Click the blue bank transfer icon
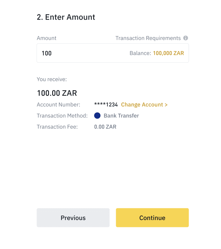This screenshot has width=221, height=249. click(x=97, y=116)
